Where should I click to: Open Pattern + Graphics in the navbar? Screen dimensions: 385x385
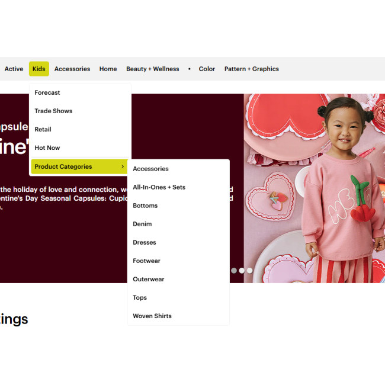251,69
